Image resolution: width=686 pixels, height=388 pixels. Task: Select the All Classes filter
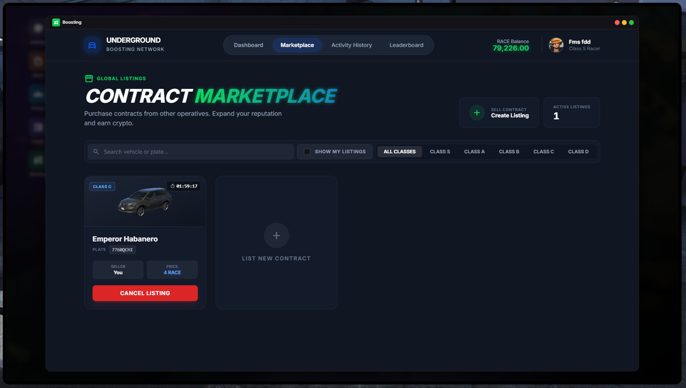[400, 152]
